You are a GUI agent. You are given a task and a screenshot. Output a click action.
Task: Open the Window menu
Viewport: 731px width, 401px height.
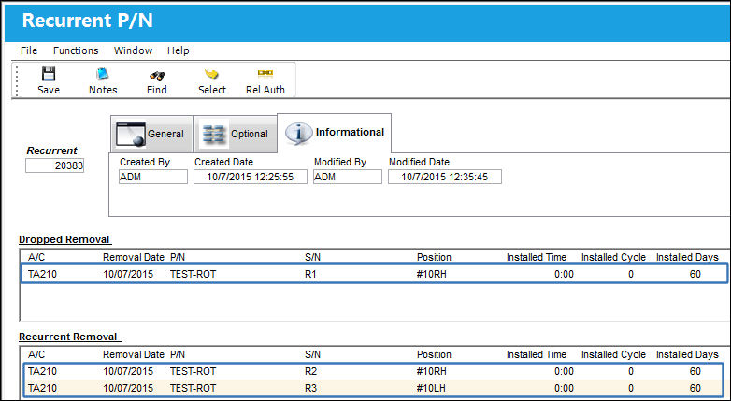pyautogui.click(x=134, y=50)
